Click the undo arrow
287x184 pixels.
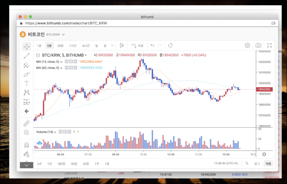pyautogui.click(x=152, y=46)
